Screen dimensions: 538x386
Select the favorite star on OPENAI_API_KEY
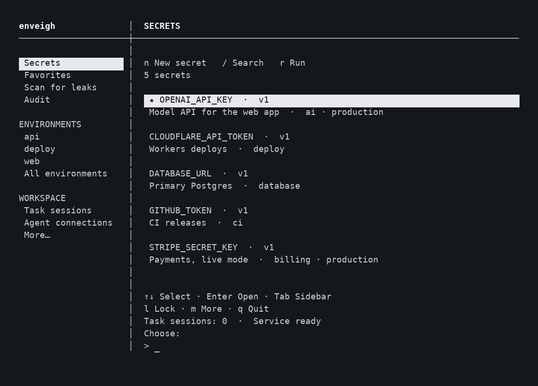click(152, 100)
